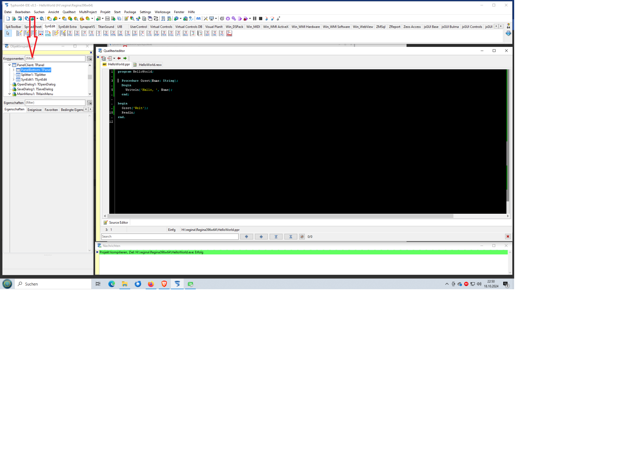Jump back using red arrow icon

click(x=119, y=58)
